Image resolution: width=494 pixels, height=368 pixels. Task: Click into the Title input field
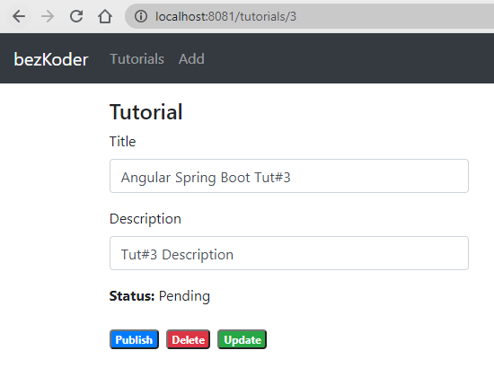(289, 176)
